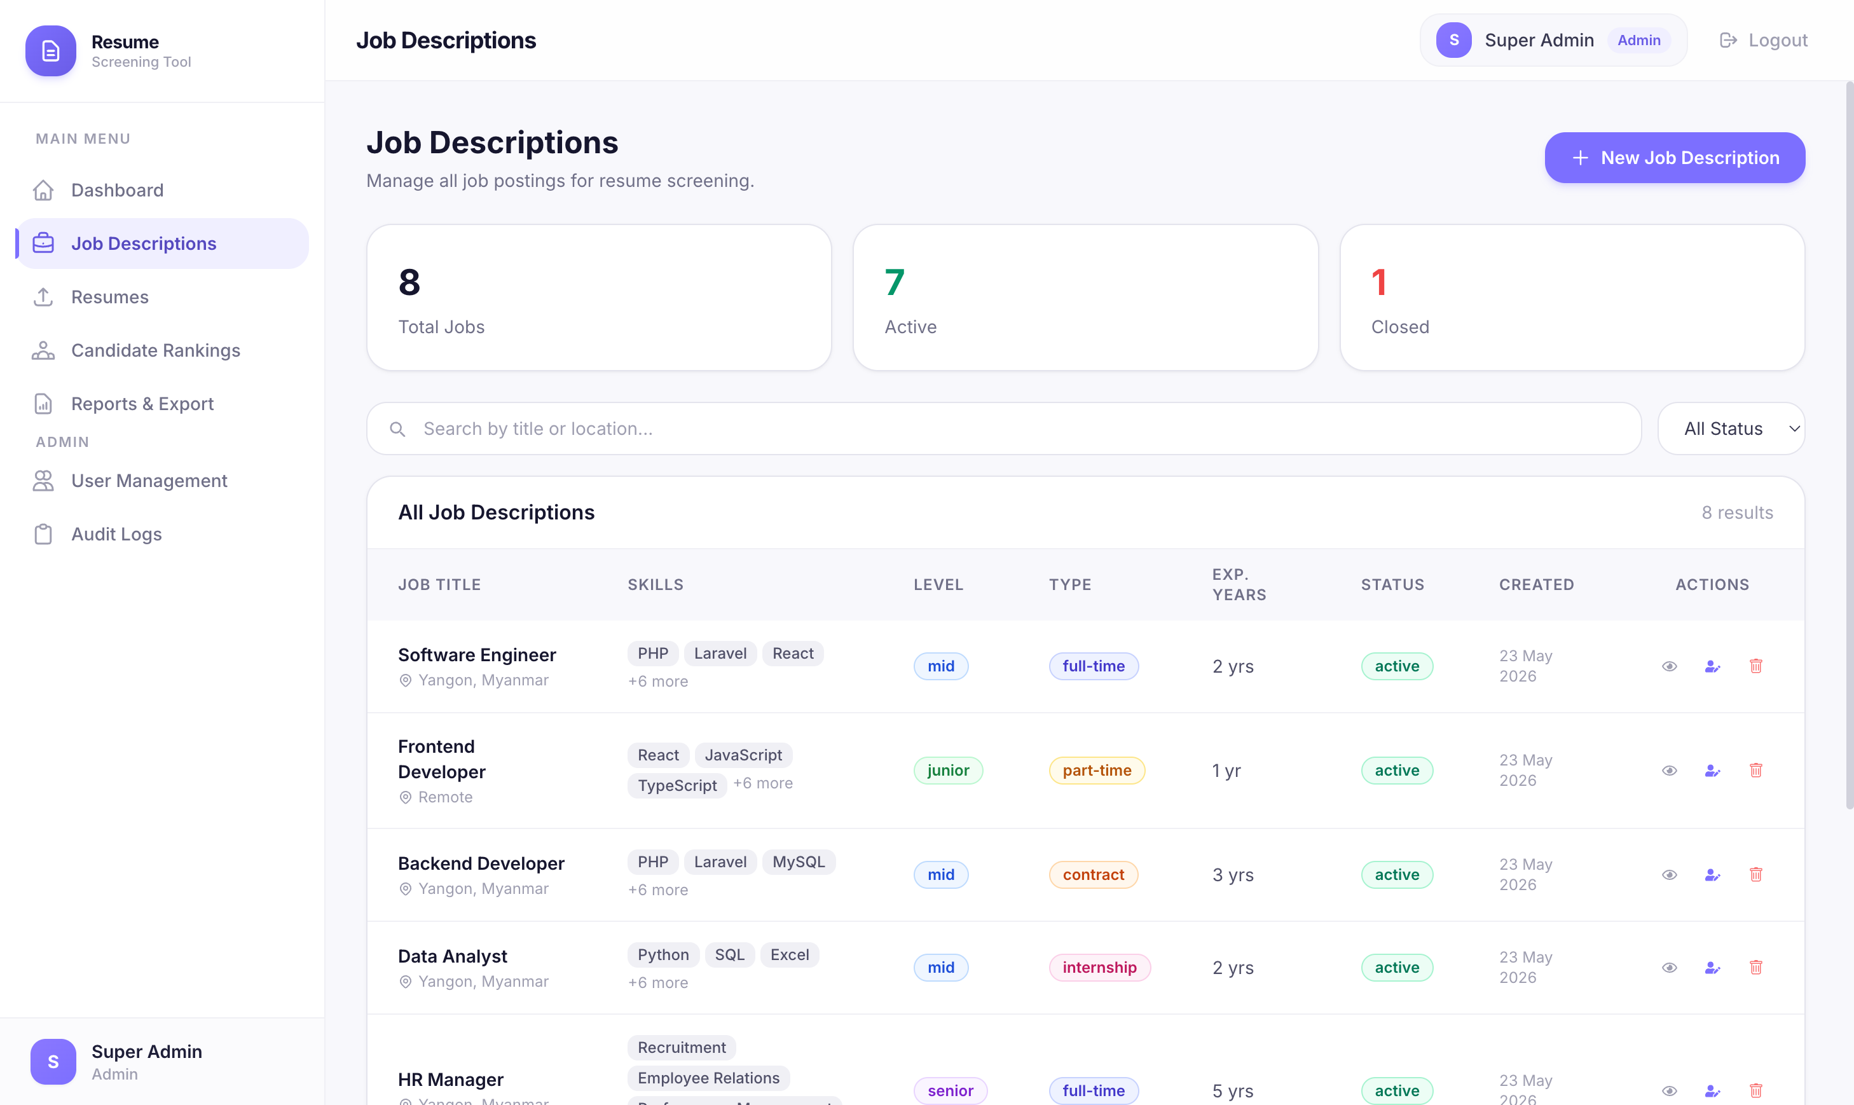The image size is (1854, 1105).
Task: Delete the HR Manager job
Action: pos(1755,1091)
